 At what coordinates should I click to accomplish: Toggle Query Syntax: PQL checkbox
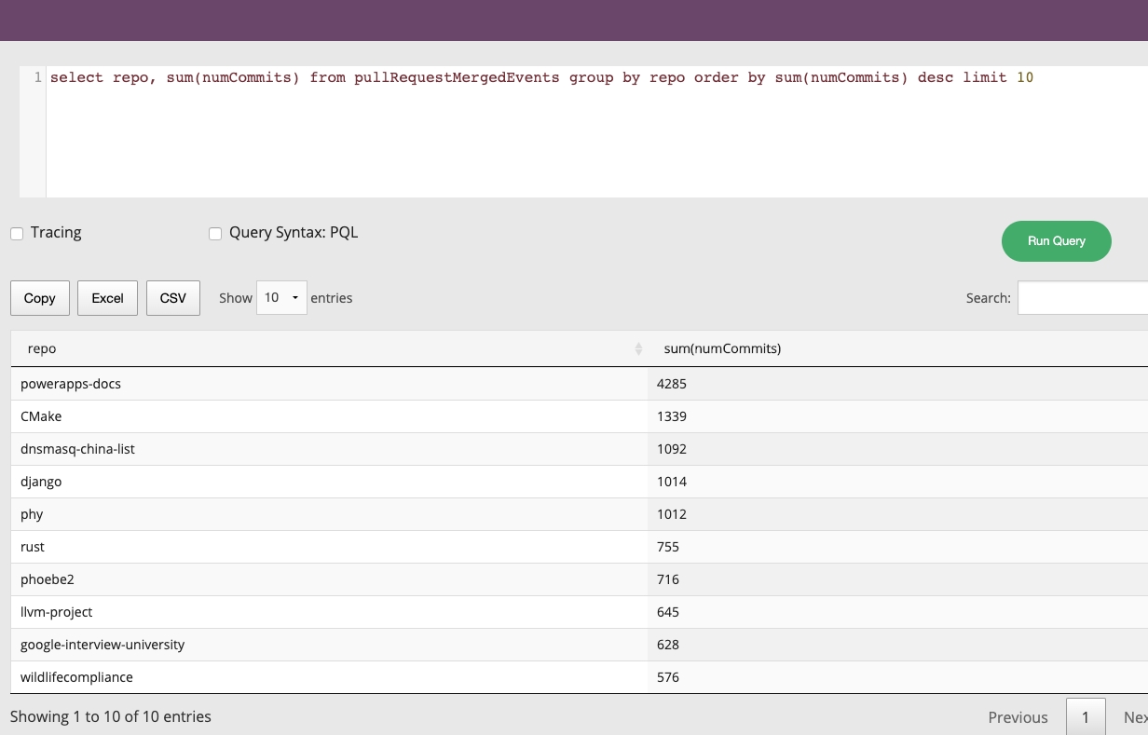click(x=215, y=234)
